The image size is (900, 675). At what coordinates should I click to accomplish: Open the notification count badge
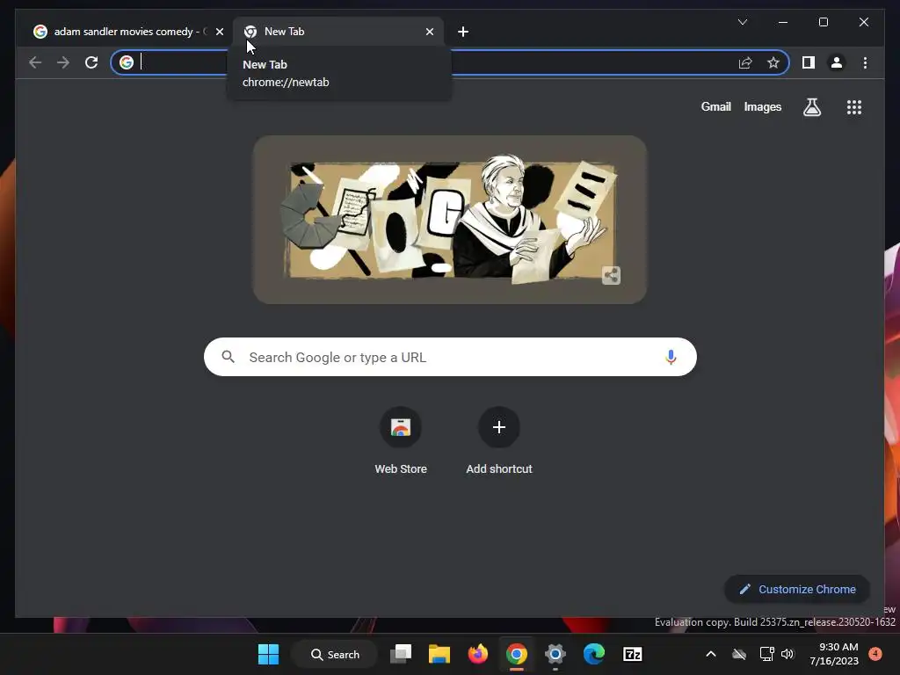click(x=875, y=654)
